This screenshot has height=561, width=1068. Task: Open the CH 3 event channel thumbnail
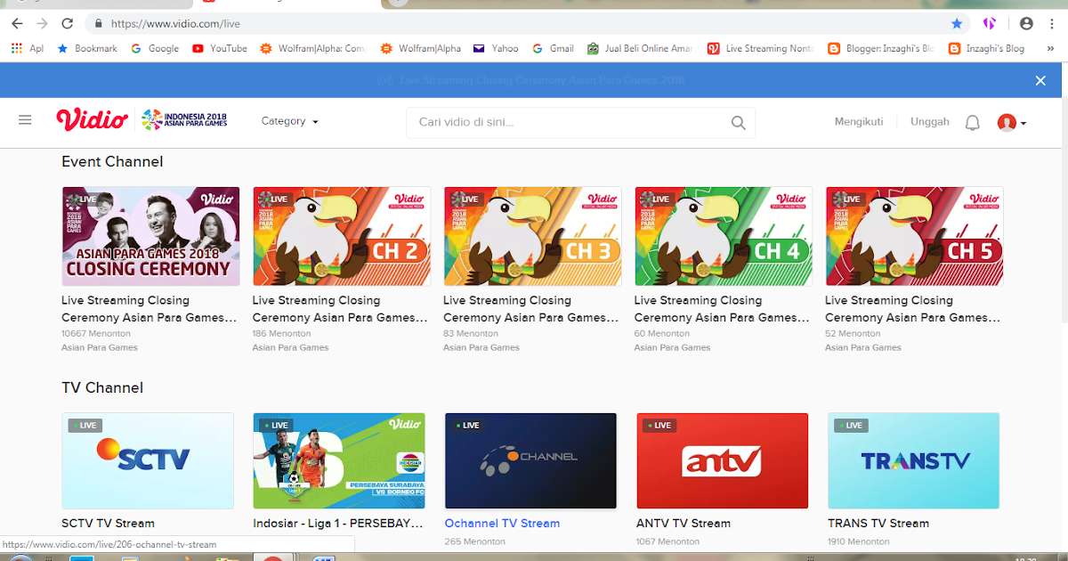point(532,236)
